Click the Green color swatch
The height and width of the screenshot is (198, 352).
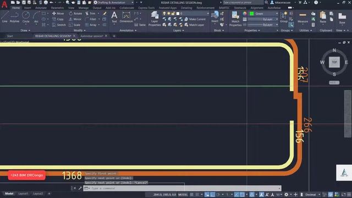pos(252,14)
